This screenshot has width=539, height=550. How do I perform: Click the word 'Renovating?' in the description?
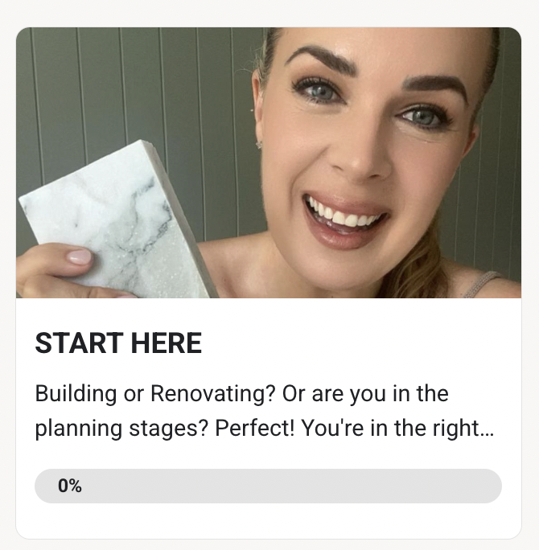point(212,393)
